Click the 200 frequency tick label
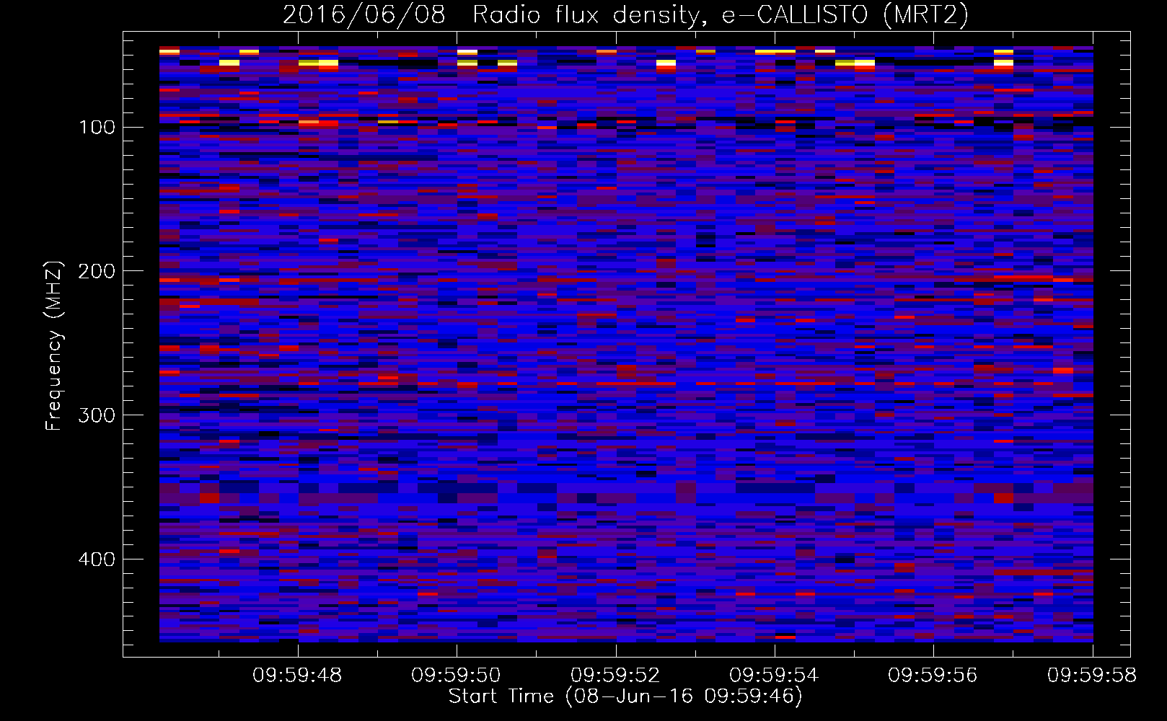Image resolution: width=1167 pixels, height=721 pixels. [97, 272]
